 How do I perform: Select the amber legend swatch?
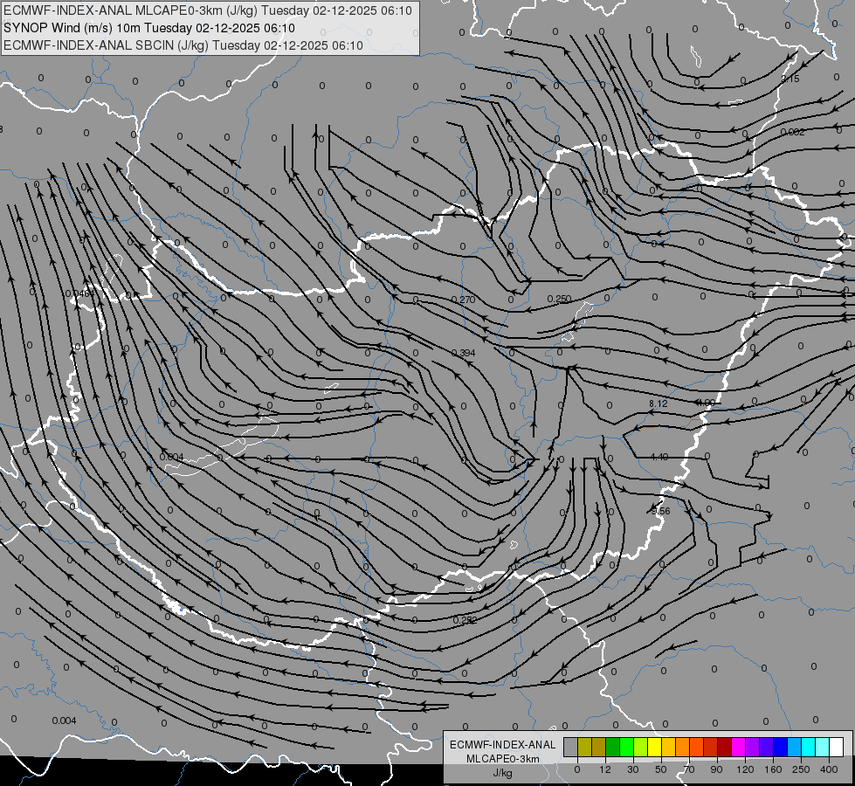tap(668, 748)
